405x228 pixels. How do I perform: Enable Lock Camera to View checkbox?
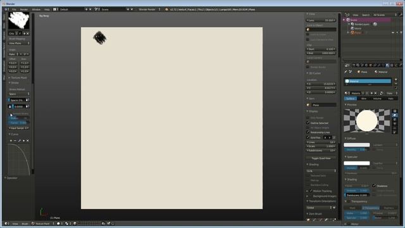pyautogui.click(x=308, y=39)
